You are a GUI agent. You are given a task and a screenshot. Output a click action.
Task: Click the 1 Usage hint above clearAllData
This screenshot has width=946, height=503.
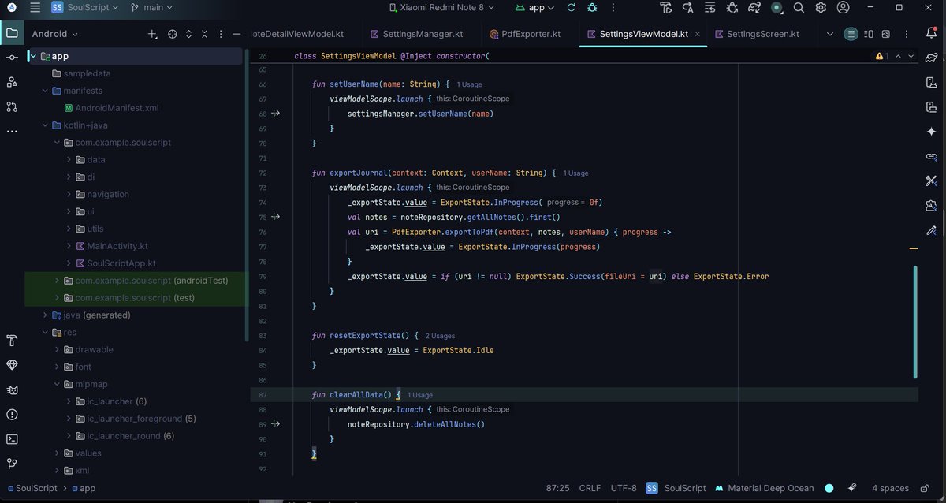pyautogui.click(x=419, y=394)
